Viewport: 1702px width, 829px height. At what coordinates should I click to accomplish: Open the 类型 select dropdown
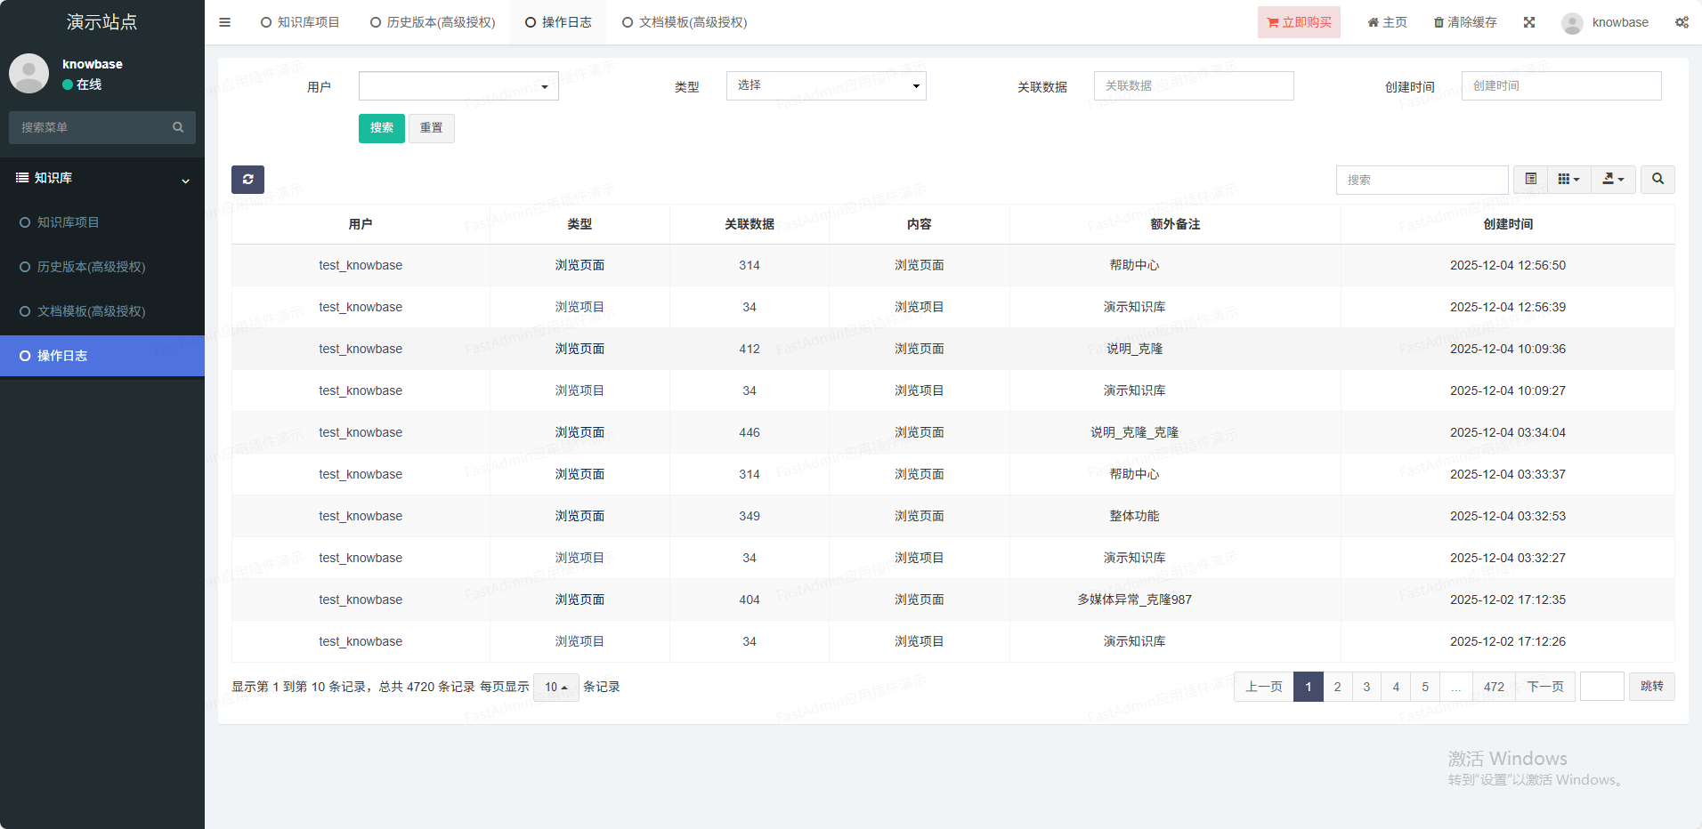tap(826, 85)
